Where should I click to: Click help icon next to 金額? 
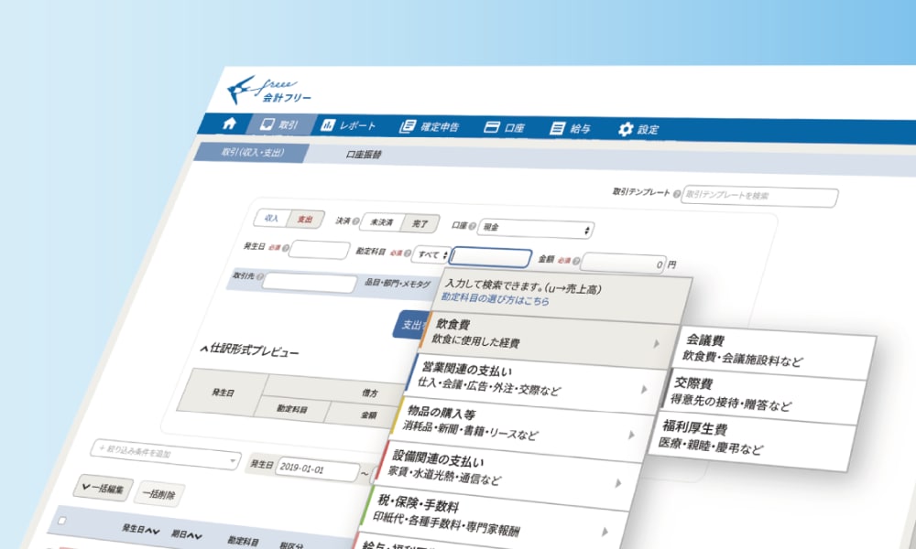point(576,261)
